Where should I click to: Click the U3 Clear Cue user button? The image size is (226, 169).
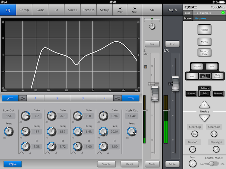tap(214, 134)
